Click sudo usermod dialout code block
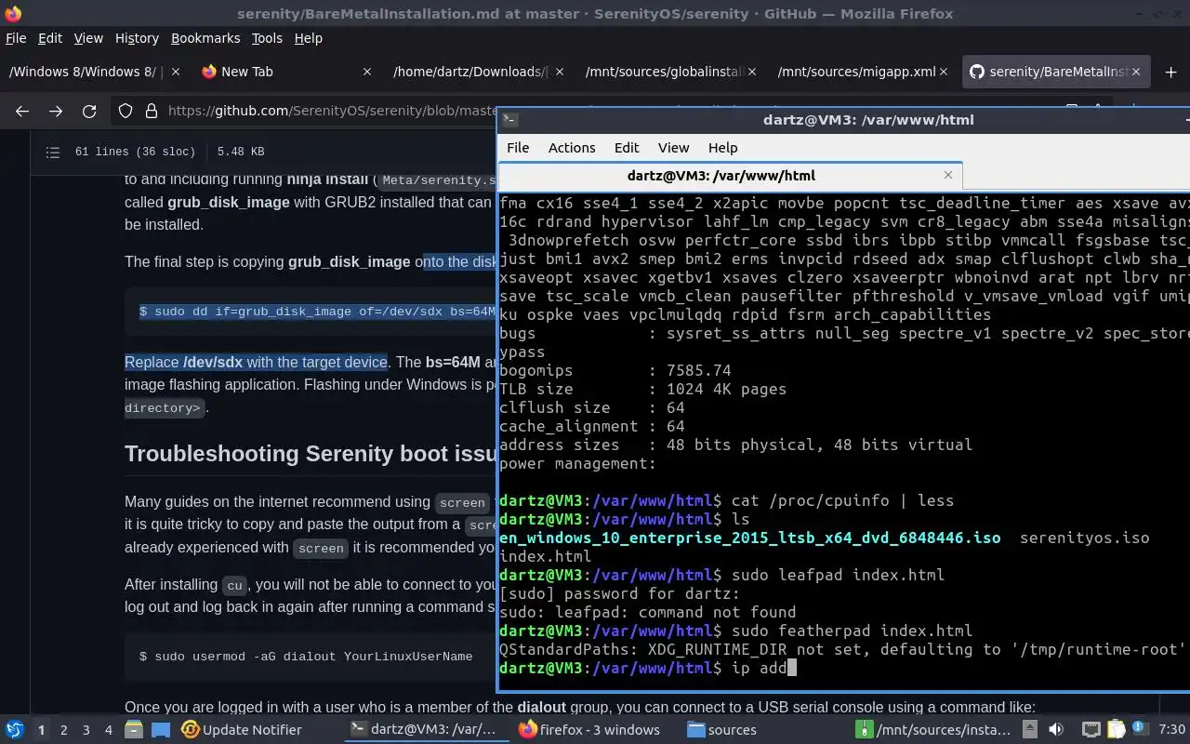Viewport: 1190px width, 744px height. click(x=306, y=657)
